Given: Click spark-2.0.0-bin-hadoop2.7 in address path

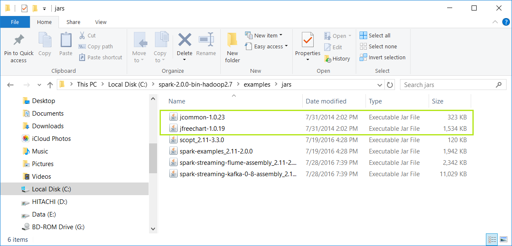Looking at the screenshot, I should [195, 85].
